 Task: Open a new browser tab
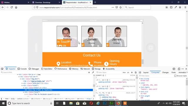(95, 2)
